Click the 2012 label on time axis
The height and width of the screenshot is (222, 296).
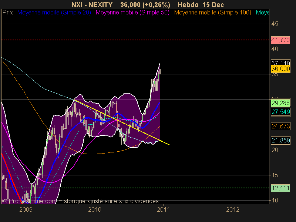click(x=233, y=209)
